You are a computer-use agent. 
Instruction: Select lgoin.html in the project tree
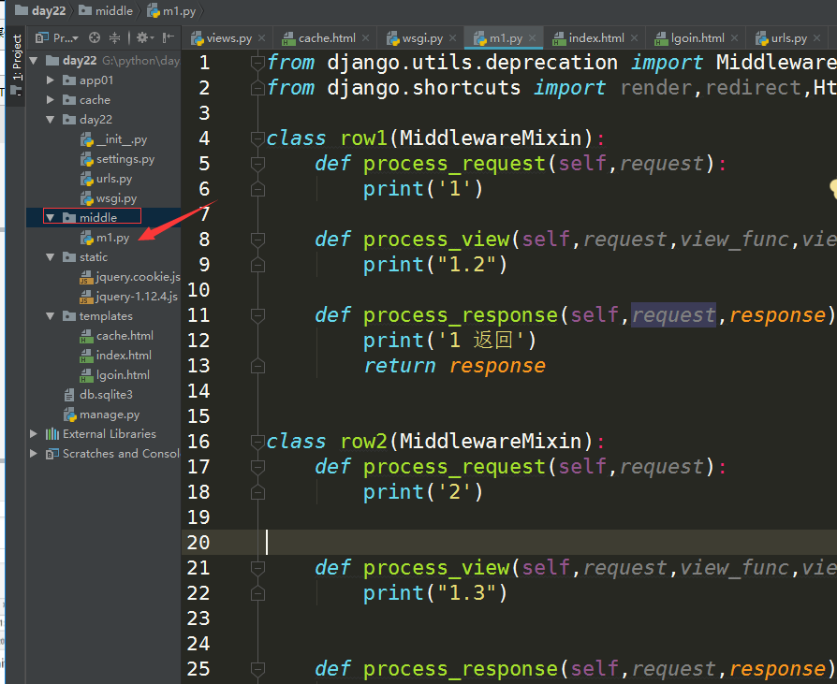(115, 375)
